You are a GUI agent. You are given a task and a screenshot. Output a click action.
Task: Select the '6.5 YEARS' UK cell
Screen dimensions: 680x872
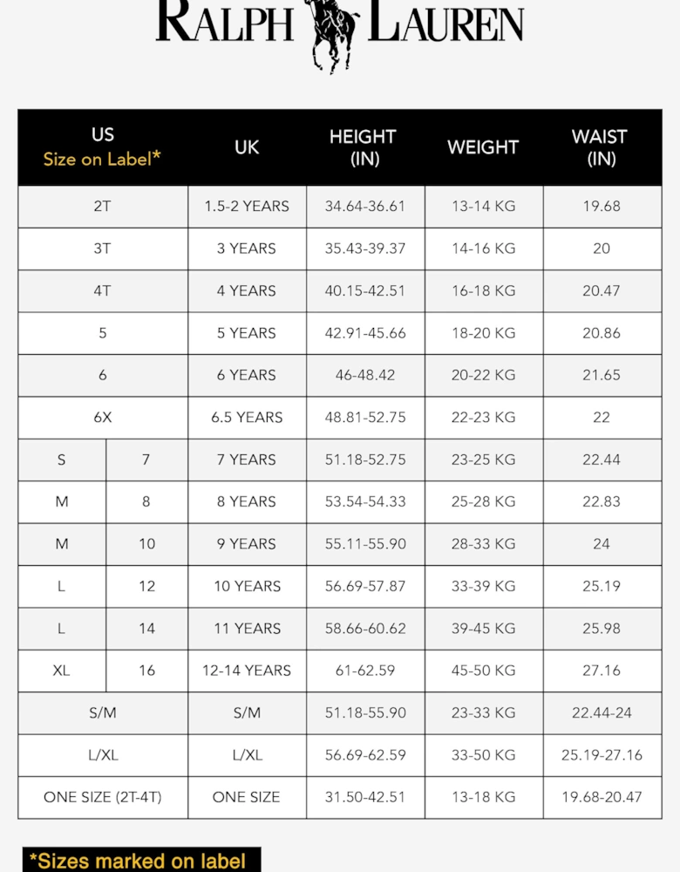click(247, 418)
